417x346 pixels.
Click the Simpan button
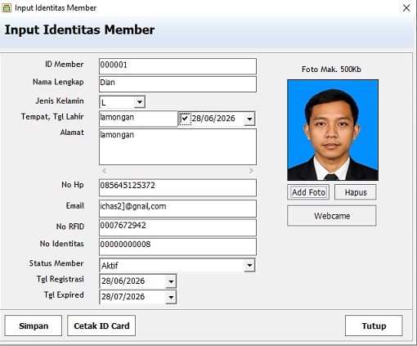click(x=34, y=326)
